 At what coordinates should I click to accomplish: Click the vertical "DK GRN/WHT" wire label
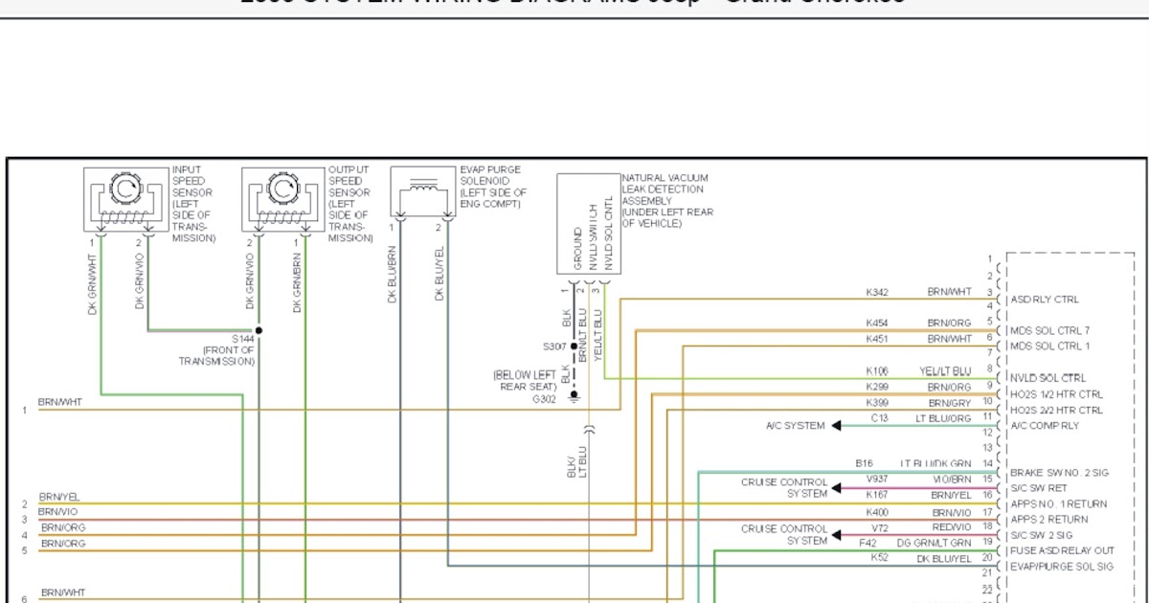click(93, 283)
